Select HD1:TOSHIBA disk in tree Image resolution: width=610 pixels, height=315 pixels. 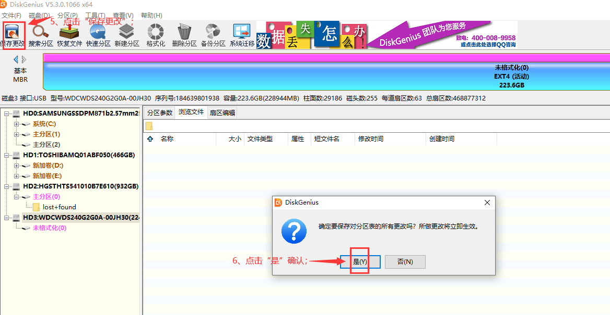pyautogui.click(x=79, y=155)
